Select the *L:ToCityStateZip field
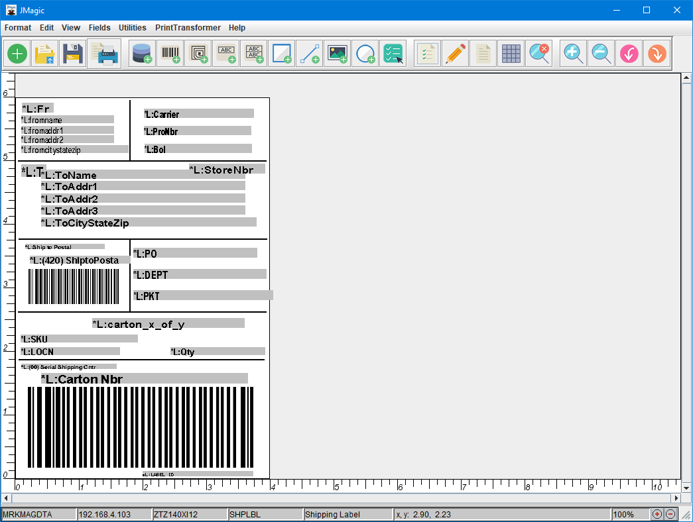Image resolution: width=693 pixels, height=522 pixels. point(149,223)
